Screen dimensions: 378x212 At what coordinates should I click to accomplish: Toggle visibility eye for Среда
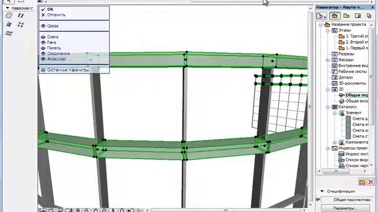click(43, 26)
